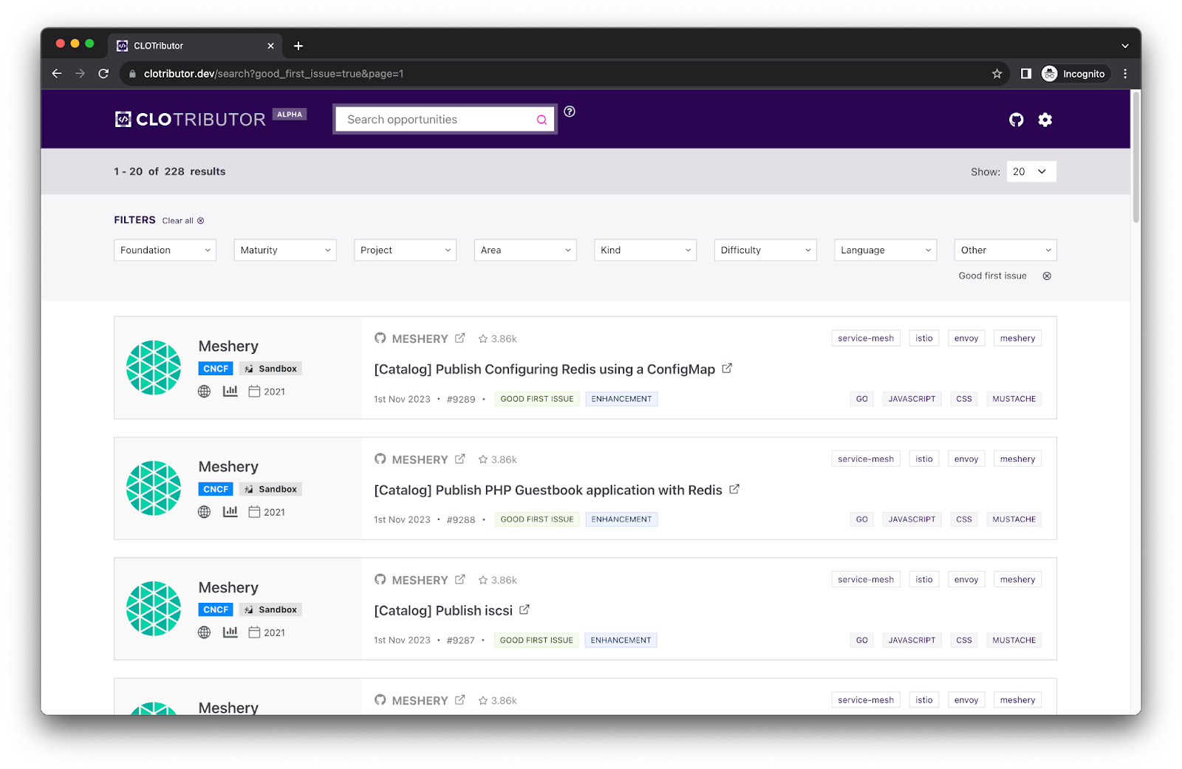Bookmark this page with the star icon
The width and height of the screenshot is (1182, 769).
(997, 74)
